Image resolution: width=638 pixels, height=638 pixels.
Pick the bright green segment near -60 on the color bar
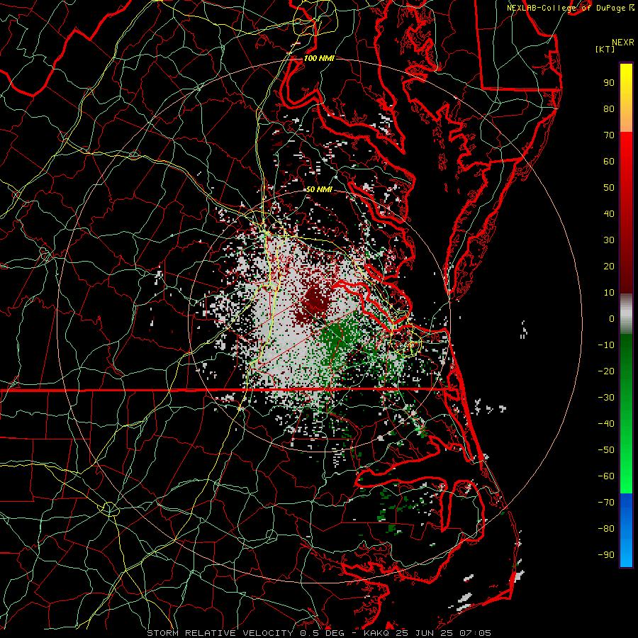626,476
